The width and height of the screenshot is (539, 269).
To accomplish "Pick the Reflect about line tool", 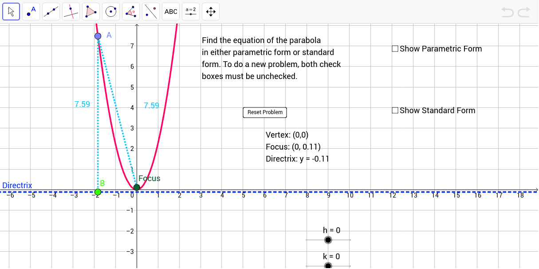I will click(151, 12).
